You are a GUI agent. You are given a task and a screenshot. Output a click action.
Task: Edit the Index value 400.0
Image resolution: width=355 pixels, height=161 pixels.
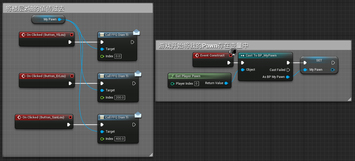pos(120,139)
